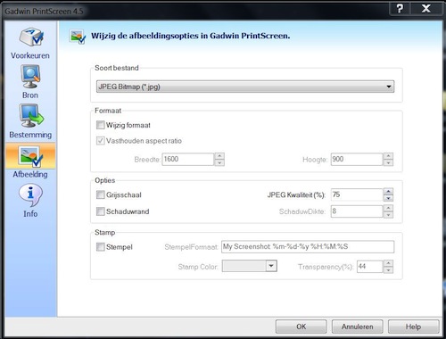Increase JPEG Kwaliteit with up arrow
Screen dimensions: 446x339
(x=388, y=192)
